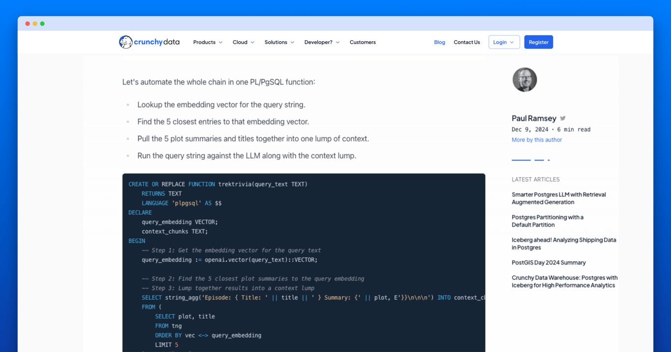Open 'Iceberg ahead! Analyzing Shipping Data in Postgres'

coord(564,244)
